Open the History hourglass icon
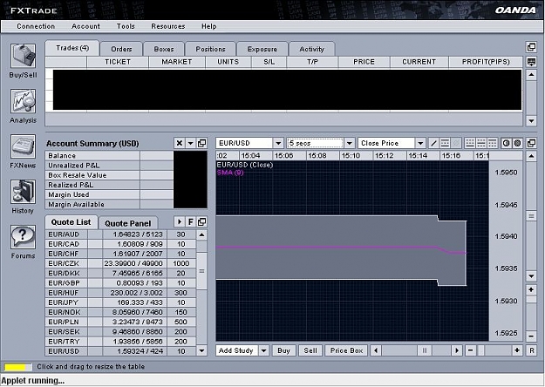545x387 pixels. [x=23, y=192]
